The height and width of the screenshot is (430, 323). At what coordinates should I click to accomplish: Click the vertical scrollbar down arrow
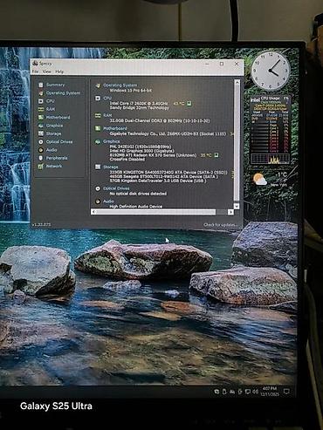(x=237, y=206)
